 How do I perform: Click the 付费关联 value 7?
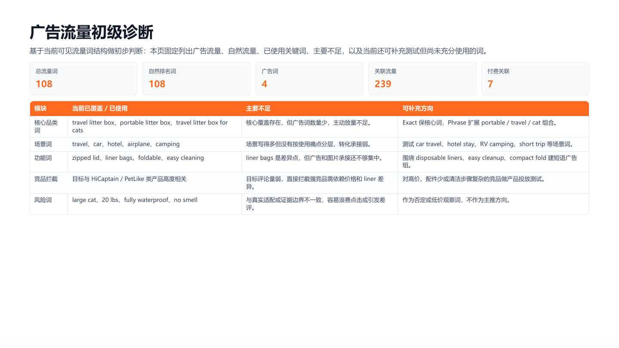pos(490,84)
